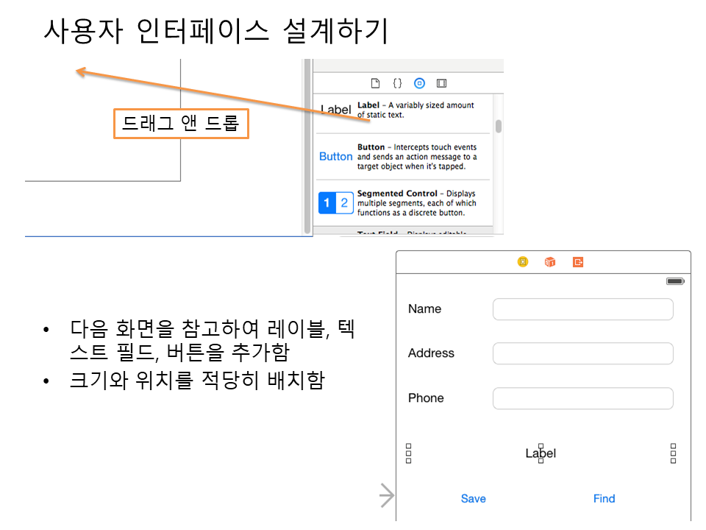Viewport: 706px width, 530px height.
Task: Click the Phone text field
Action: coord(582,398)
